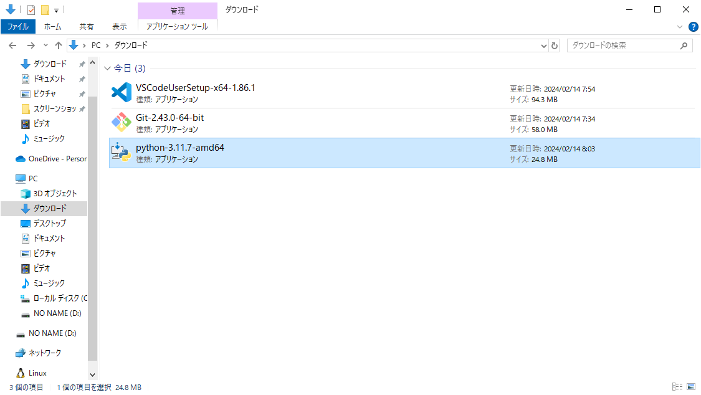701x395 pixels.
Task: Open the quick access toolbar customize arrow
Action: (x=56, y=10)
